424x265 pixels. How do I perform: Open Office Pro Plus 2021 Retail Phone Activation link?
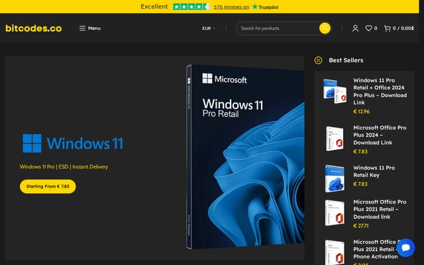(x=376, y=249)
